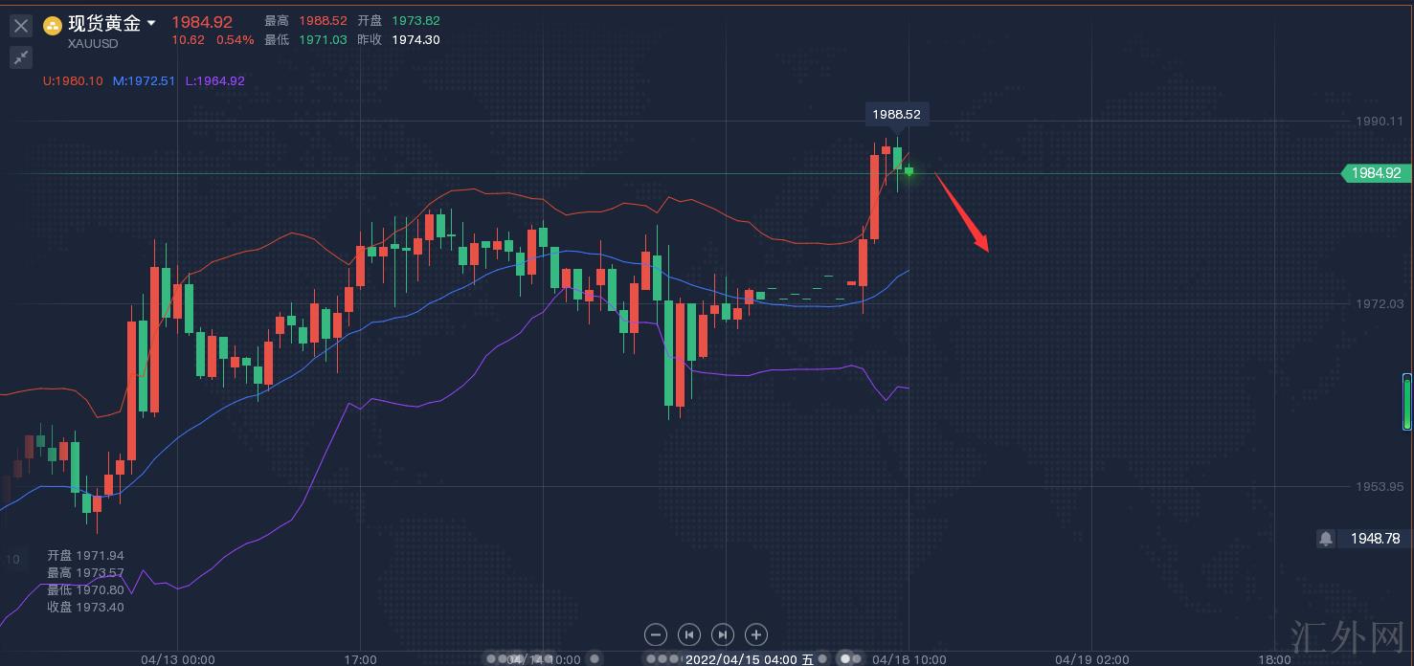Zoom in chart with plus button
The width and height of the screenshot is (1414, 666).
[756, 633]
